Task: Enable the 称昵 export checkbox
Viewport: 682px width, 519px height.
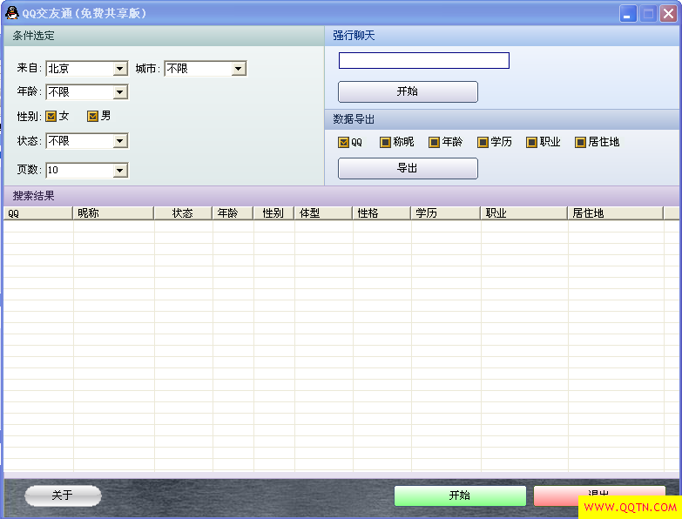Action: (x=386, y=142)
